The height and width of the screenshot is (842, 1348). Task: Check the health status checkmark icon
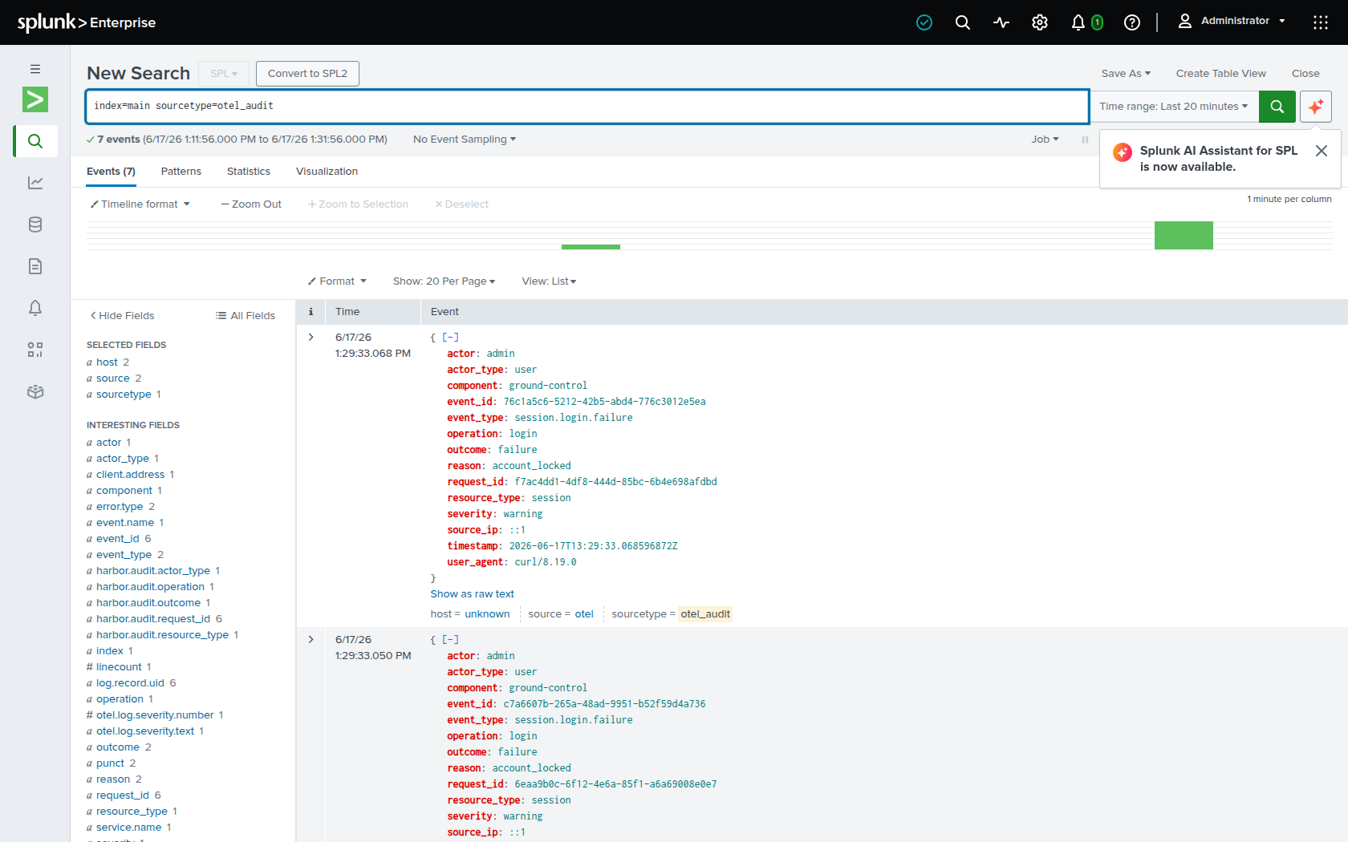point(924,22)
